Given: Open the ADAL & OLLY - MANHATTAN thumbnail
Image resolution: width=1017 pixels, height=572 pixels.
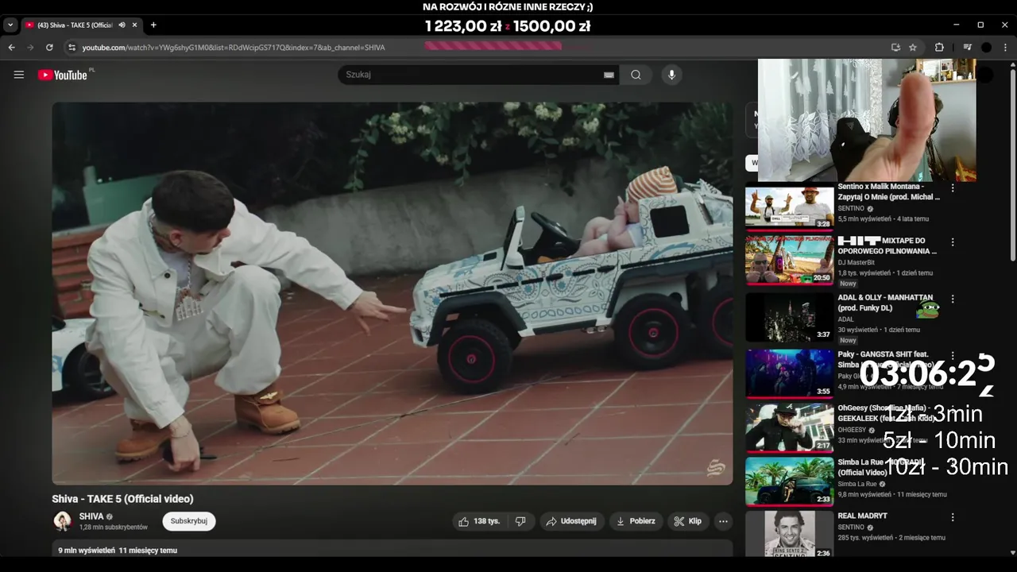Looking at the screenshot, I should pyautogui.click(x=789, y=318).
